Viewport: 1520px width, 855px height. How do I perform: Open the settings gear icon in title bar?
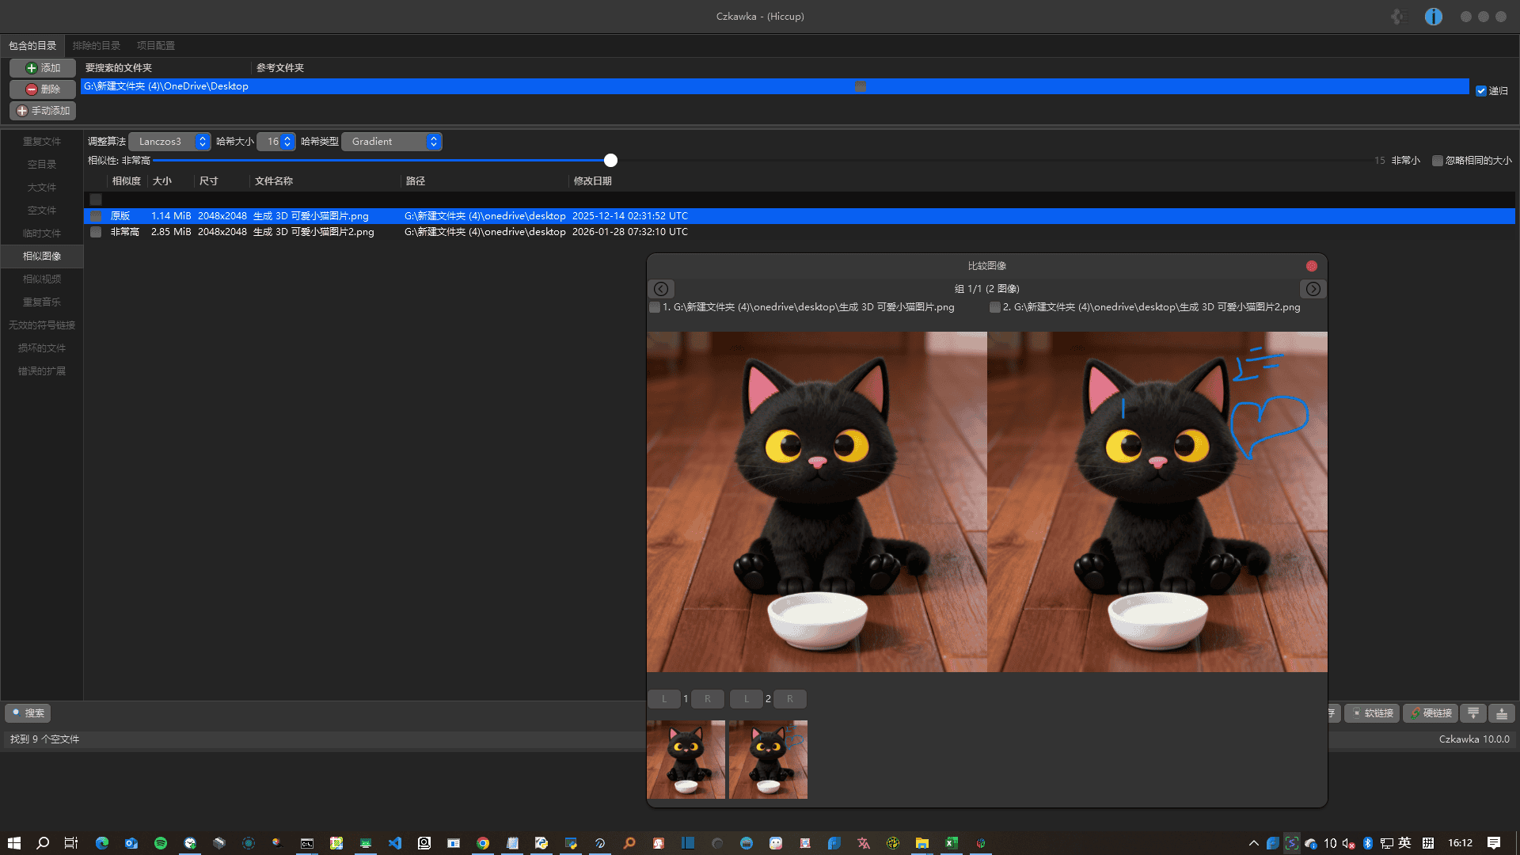tap(1398, 17)
